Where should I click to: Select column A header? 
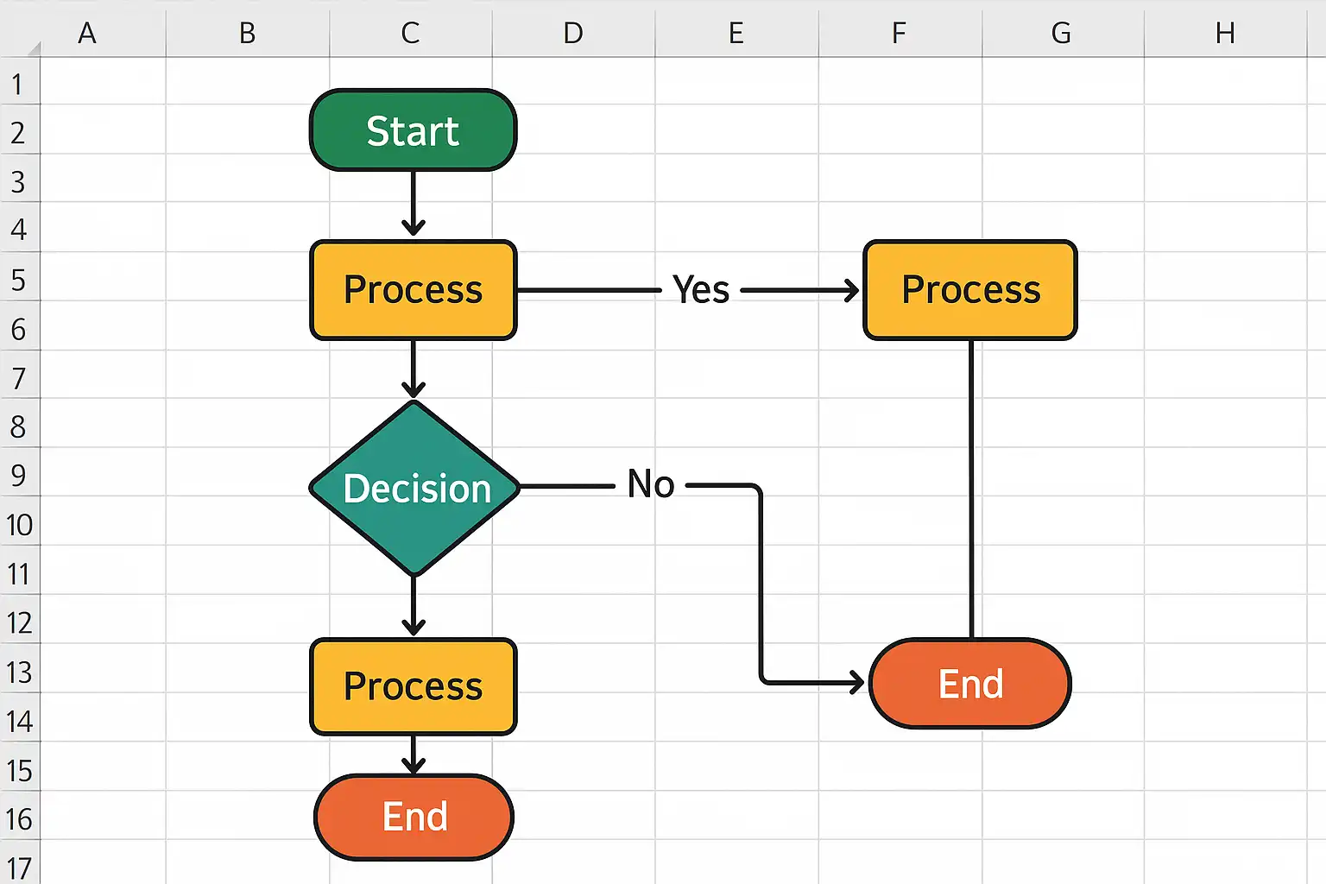pyautogui.click(x=87, y=33)
